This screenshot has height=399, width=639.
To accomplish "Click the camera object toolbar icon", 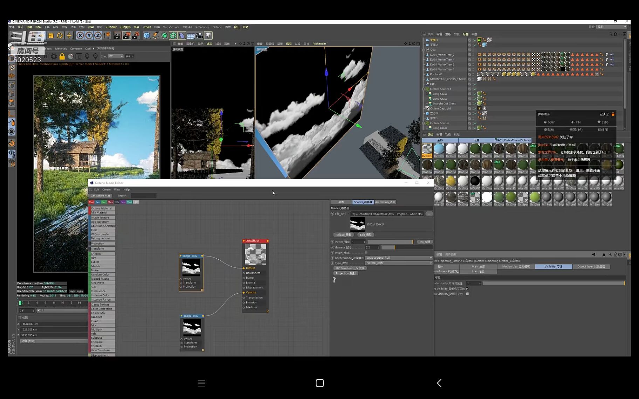I will coord(199,35).
